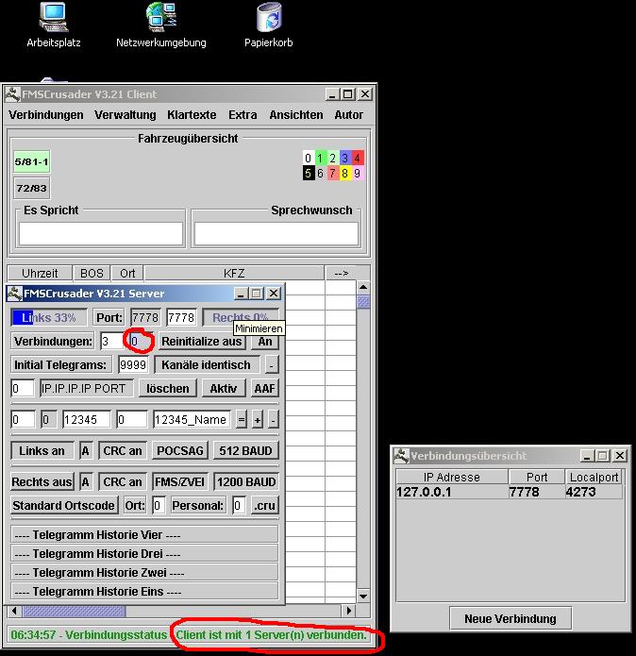Pick the red status 4 color swatch

(358, 159)
